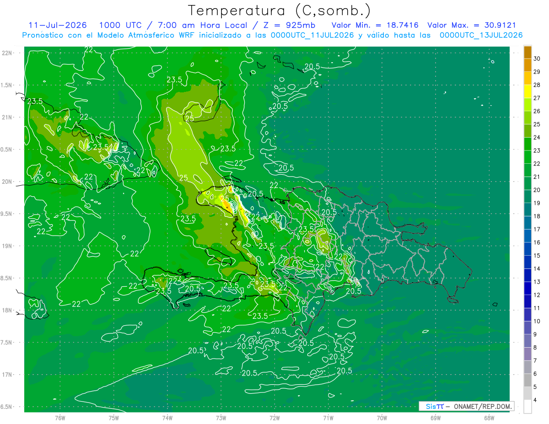
Task: Click the title "Temperatura (C,somb.)"
Action: pyautogui.click(x=279, y=11)
